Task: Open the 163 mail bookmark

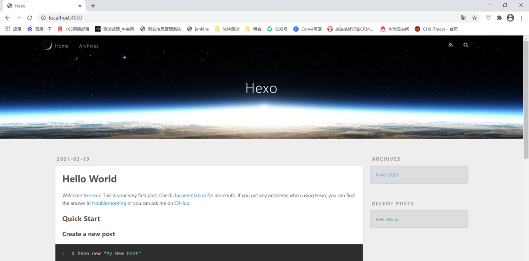Action: tap(73, 29)
